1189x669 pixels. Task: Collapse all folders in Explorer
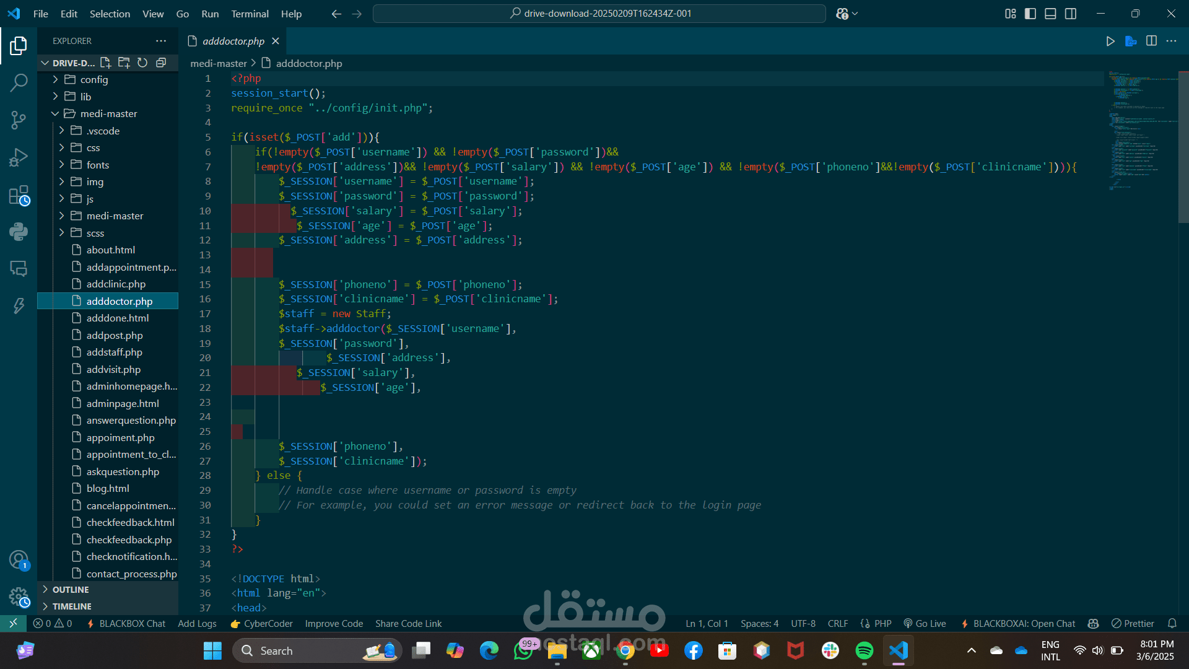pos(161,63)
